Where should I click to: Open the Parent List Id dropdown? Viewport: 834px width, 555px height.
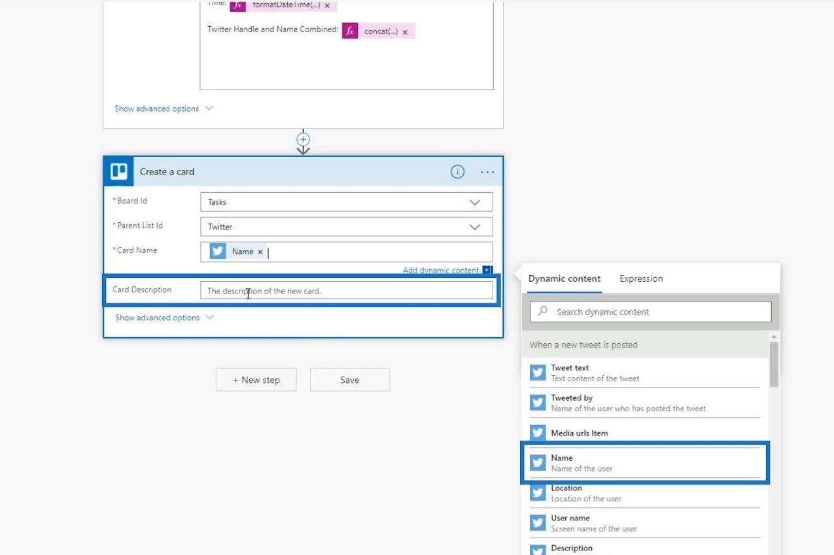coord(475,227)
